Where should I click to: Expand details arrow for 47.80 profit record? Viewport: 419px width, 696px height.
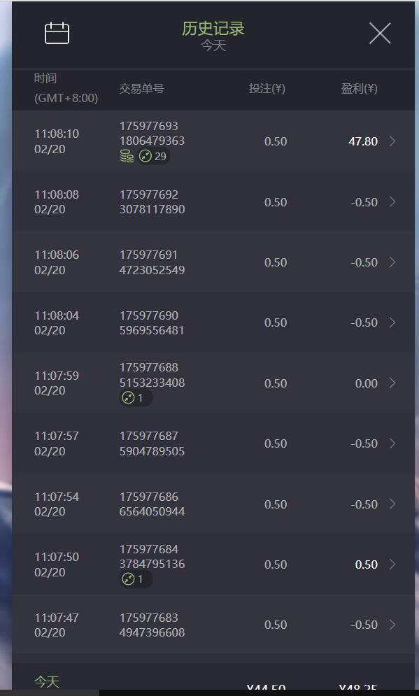tap(392, 141)
